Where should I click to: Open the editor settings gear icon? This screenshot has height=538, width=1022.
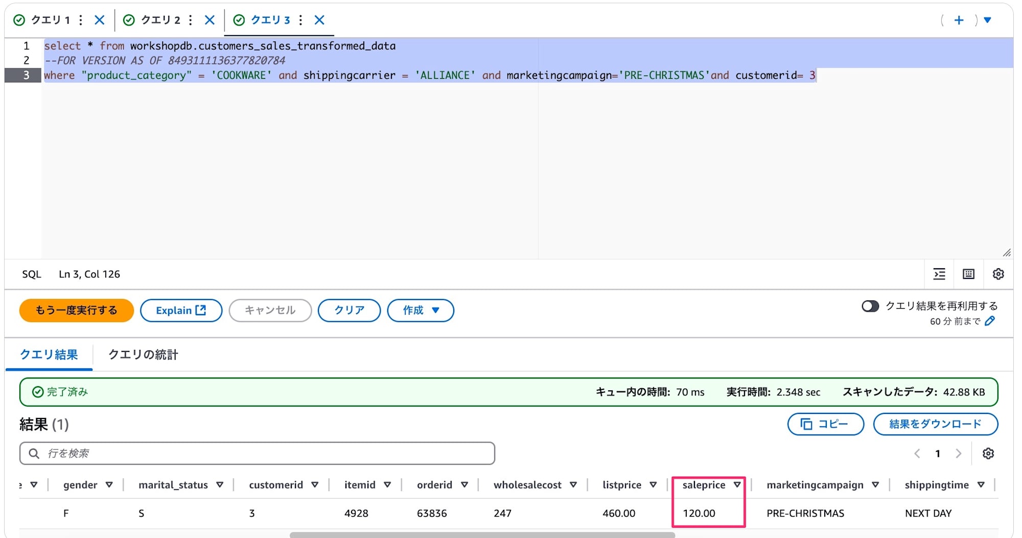click(x=998, y=274)
